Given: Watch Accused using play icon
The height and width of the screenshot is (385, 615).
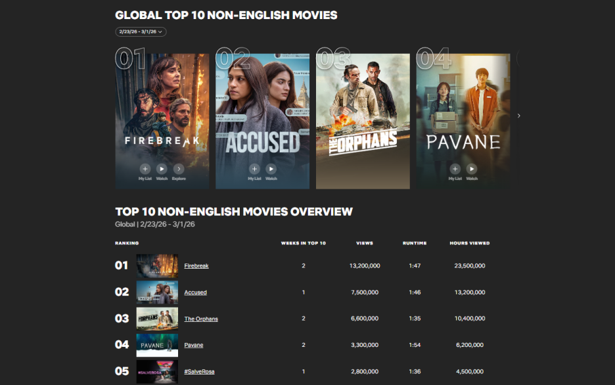Looking at the screenshot, I should click(271, 169).
